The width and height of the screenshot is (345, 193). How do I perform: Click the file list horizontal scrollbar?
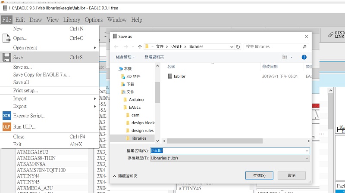click(x=215, y=141)
